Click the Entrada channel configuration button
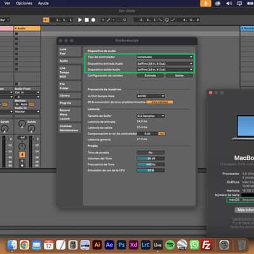 (x=150, y=76)
